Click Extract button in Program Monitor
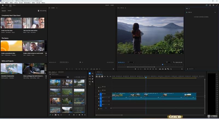This screenshot has height=119, width=219. pyautogui.click(x=163, y=69)
